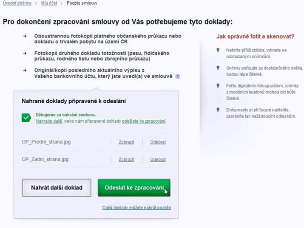Viewport: 304px width, 228px height.
Task: Click the lightbulb icon beside 'Nefoťte příliš zblízka'
Action: point(218,50)
